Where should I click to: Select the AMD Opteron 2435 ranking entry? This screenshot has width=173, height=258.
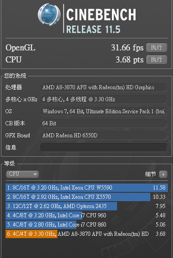tap(86, 206)
